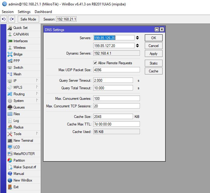Open the DNS Cache button
210x193 pixels.
coord(153,71)
